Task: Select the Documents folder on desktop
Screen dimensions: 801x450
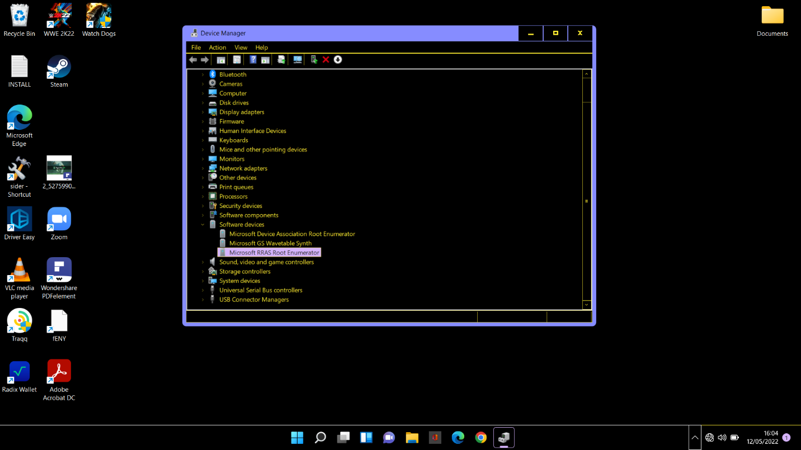Action: click(772, 21)
